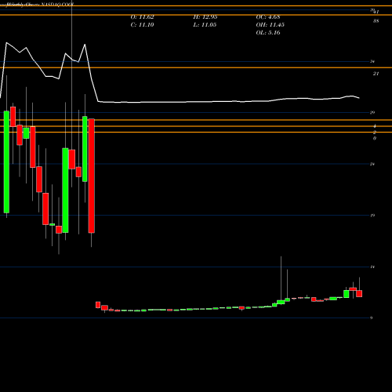392x392 pixels.
Task: Click the level label 38
Action: [376, 21]
